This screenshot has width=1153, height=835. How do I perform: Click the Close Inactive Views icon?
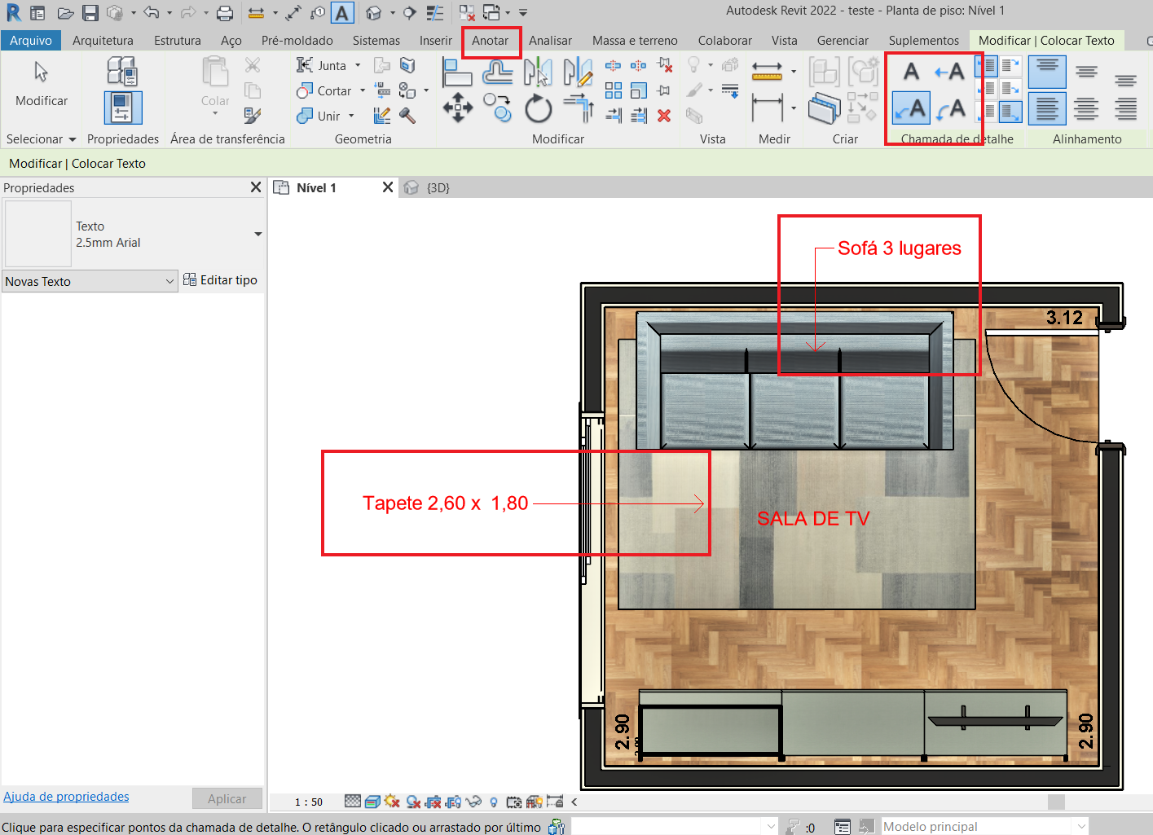click(x=467, y=13)
